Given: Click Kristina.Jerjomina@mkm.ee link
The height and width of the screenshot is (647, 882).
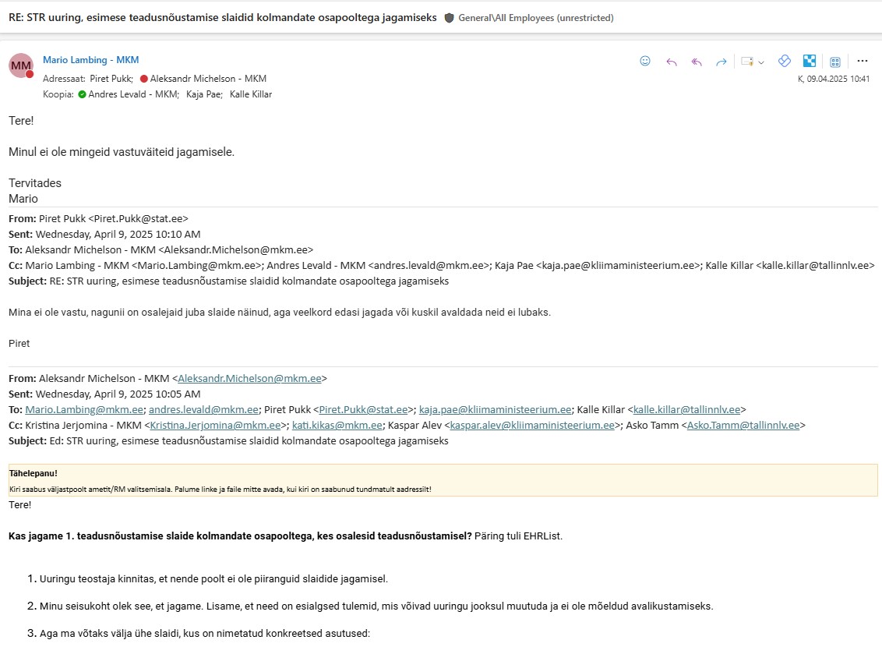Looking at the screenshot, I should [216, 426].
